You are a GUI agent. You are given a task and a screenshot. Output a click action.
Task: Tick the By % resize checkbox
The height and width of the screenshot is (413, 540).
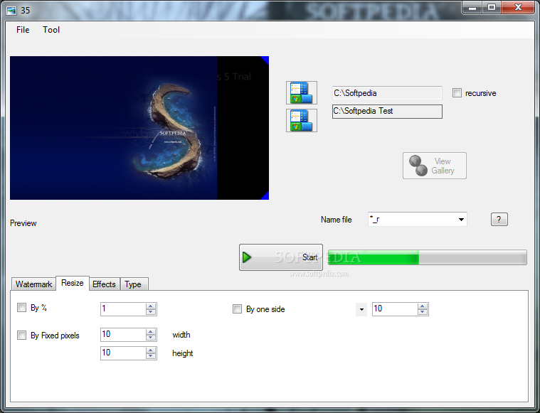click(21, 307)
